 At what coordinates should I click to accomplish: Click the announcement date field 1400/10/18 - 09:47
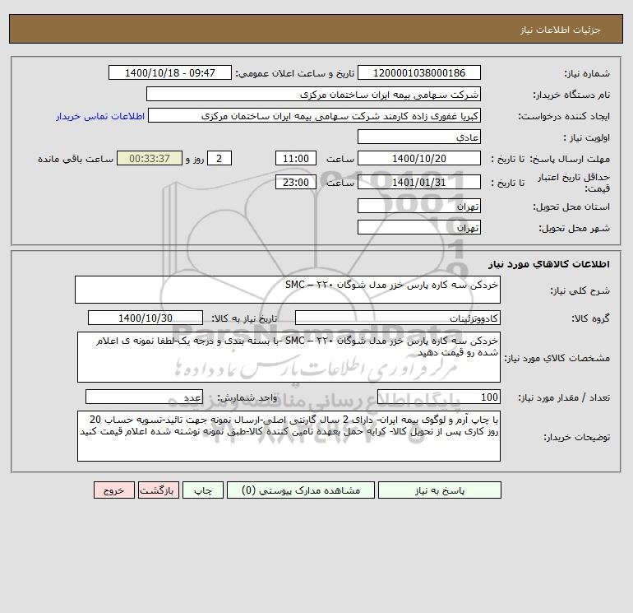point(170,72)
